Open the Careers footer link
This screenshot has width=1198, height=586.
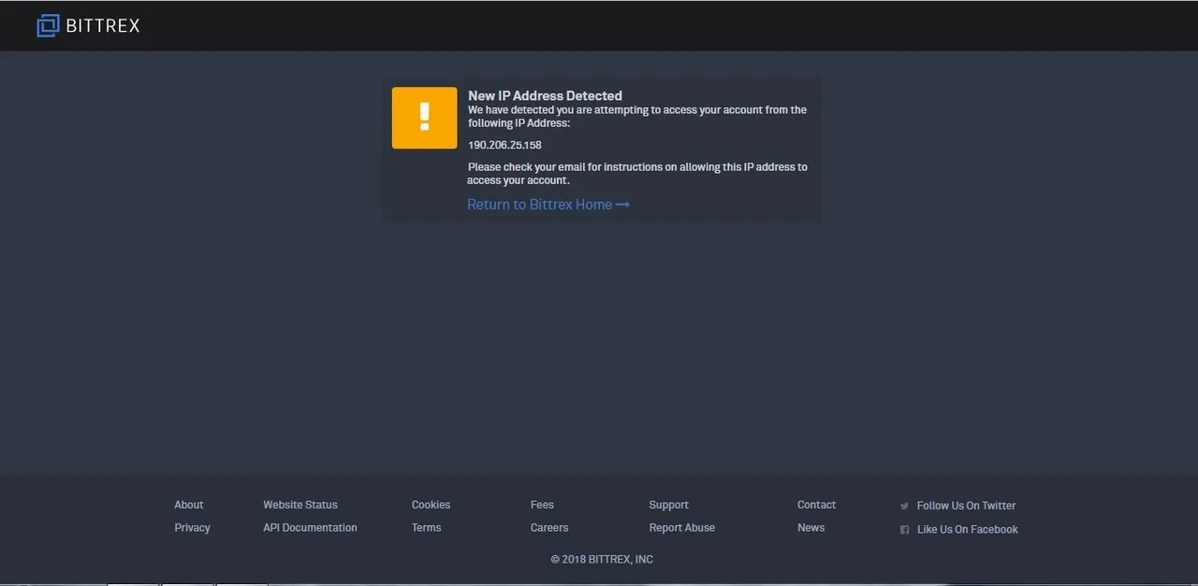click(x=549, y=528)
